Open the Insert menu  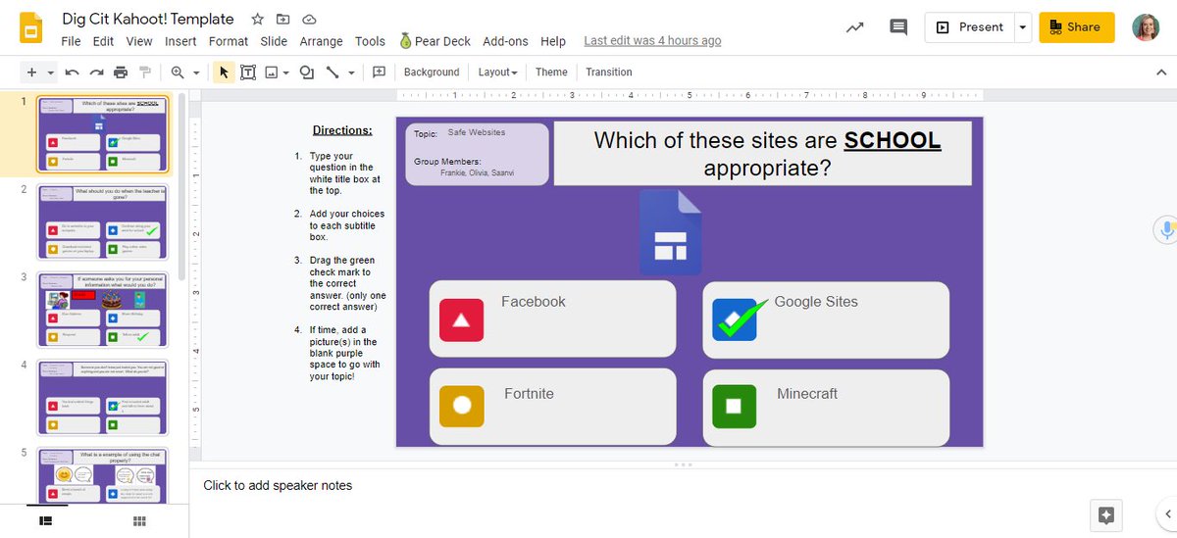click(180, 41)
